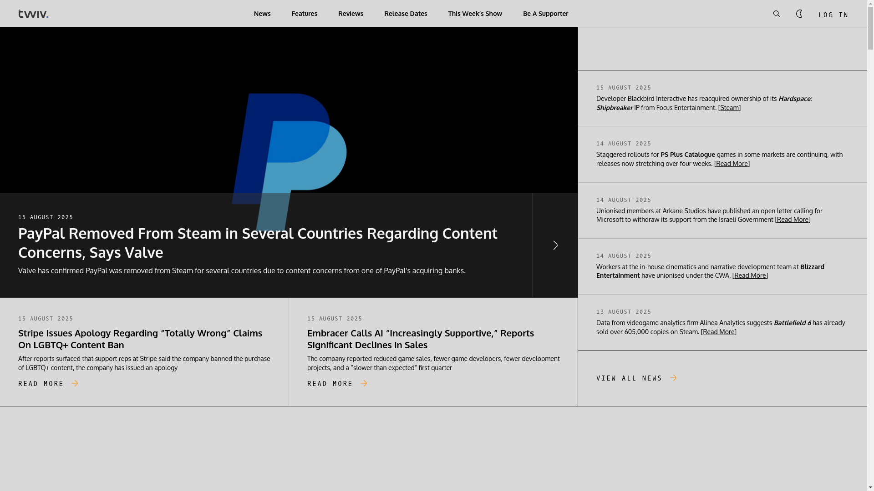Screen dimensions: 874x491
Task: Click the bold 'Blizzard Entertainment' text
Action: point(710,271)
